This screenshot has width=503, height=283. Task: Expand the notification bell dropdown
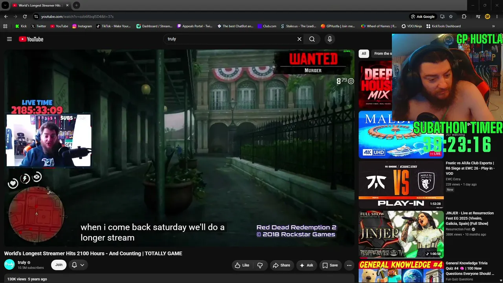(x=78, y=265)
